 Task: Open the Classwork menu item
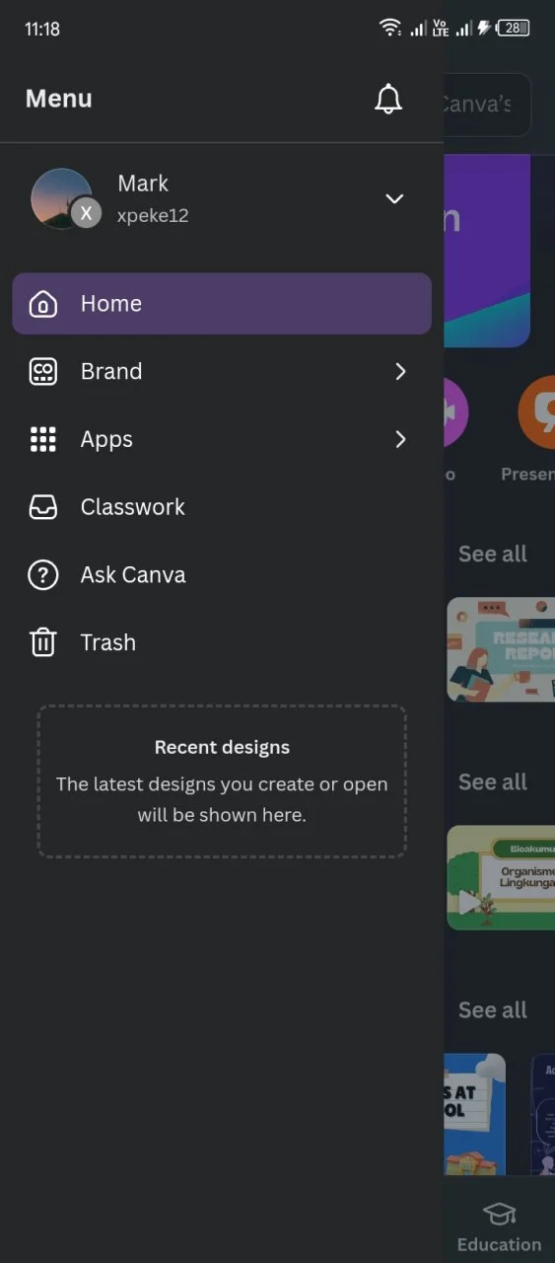(222, 507)
